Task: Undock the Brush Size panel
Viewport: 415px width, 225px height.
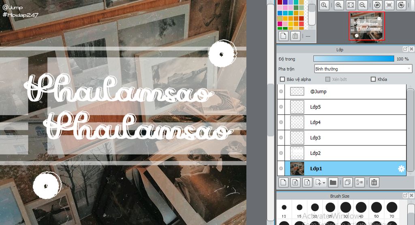Action: tap(405, 196)
